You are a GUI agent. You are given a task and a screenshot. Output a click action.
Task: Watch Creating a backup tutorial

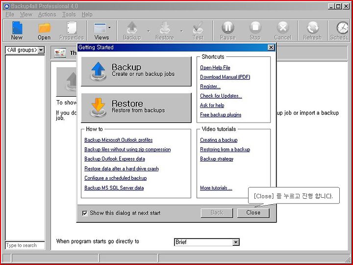219,140
